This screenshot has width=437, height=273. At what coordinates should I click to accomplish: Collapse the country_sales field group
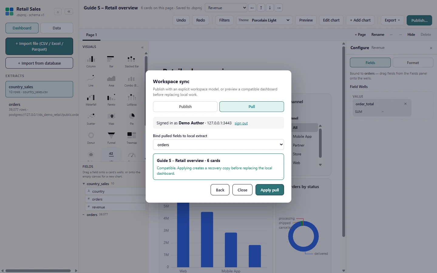tap(84, 184)
